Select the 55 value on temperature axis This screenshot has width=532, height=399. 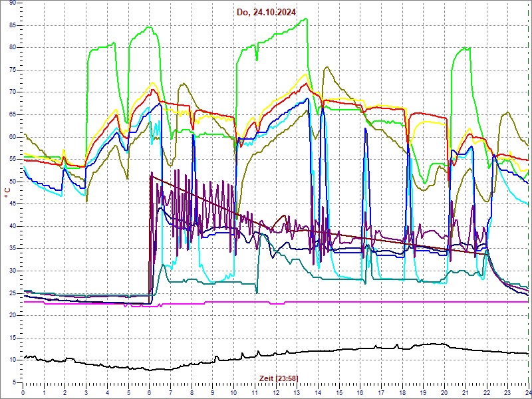(12, 160)
